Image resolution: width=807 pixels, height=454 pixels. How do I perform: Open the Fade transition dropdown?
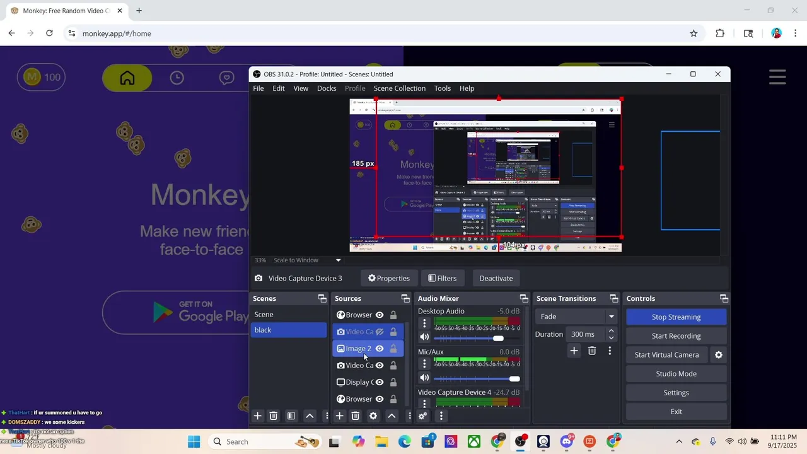tap(576, 317)
